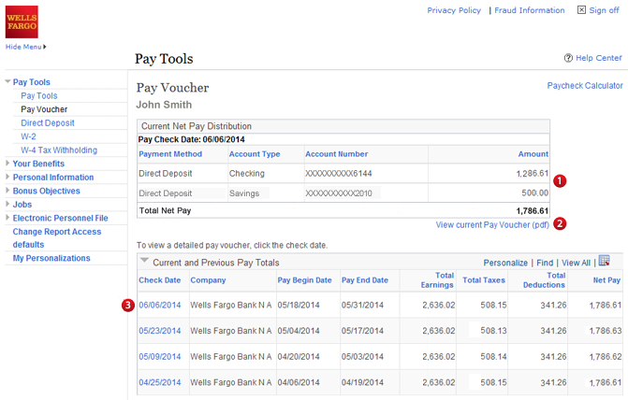Click the Sign off X icon

581,10
